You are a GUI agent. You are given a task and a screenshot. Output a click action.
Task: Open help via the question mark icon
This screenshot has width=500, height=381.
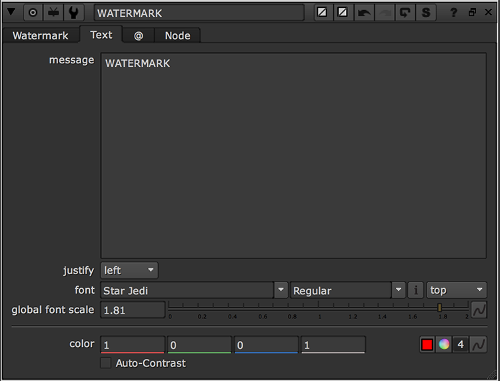point(454,13)
